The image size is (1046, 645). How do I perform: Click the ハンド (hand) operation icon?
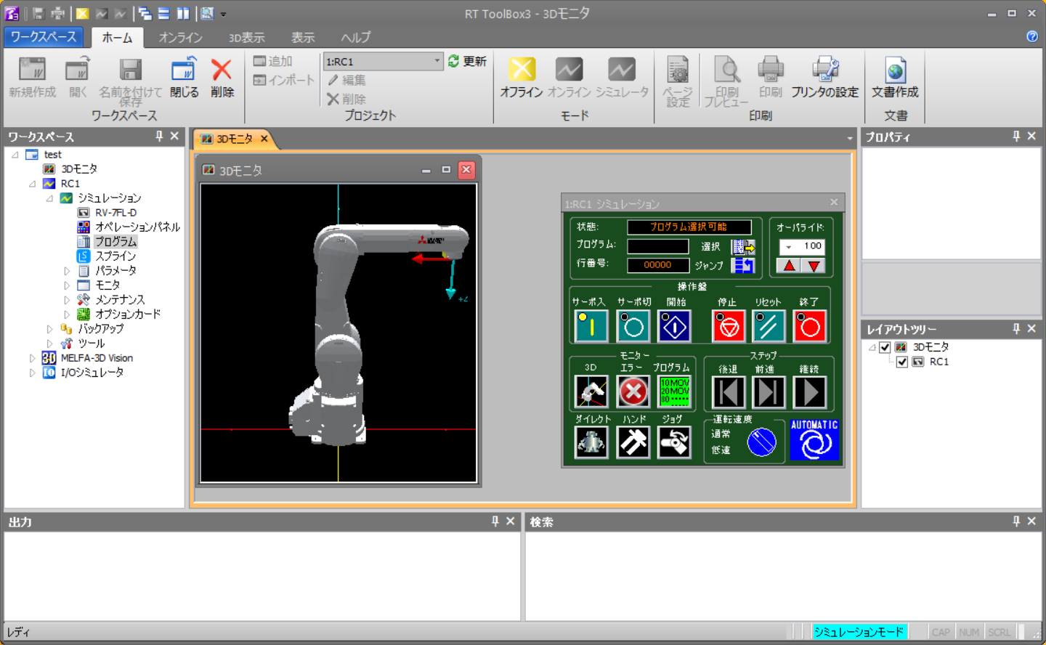[633, 442]
